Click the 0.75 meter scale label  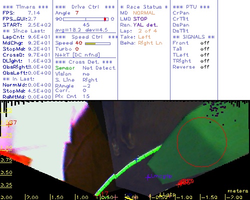pos(6,159)
